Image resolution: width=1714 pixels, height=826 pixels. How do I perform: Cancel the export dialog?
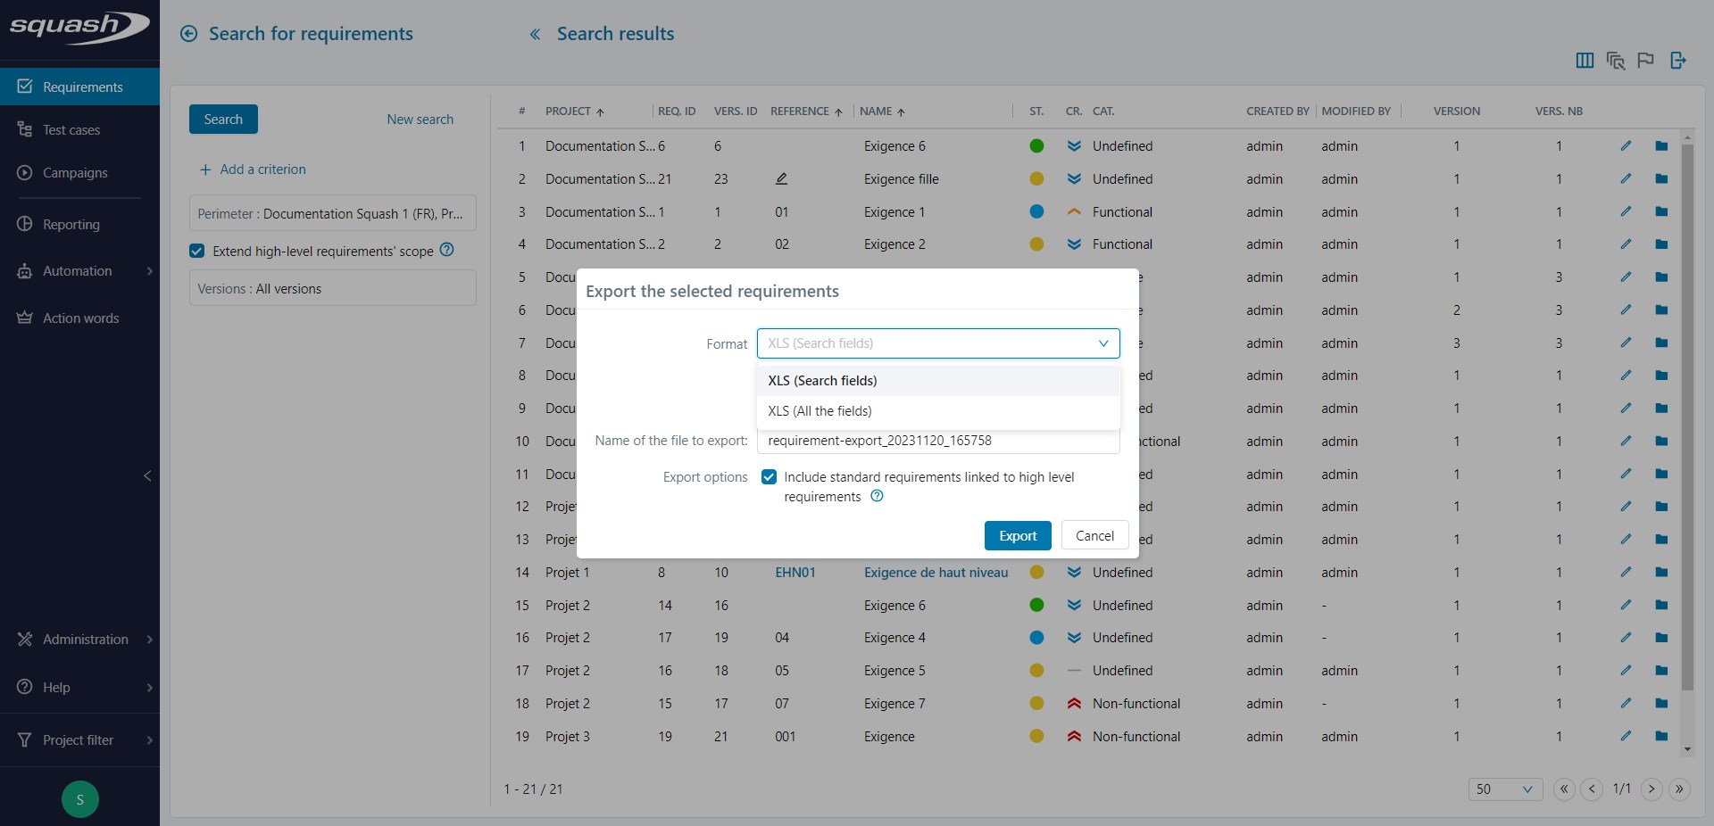[1094, 536]
